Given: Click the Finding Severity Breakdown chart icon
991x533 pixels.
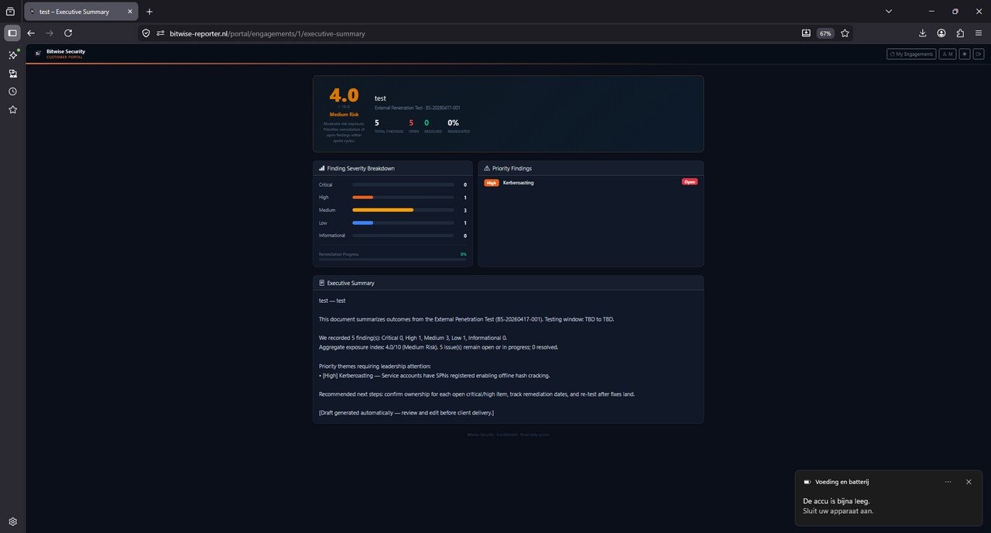Looking at the screenshot, I should [321, 168].
